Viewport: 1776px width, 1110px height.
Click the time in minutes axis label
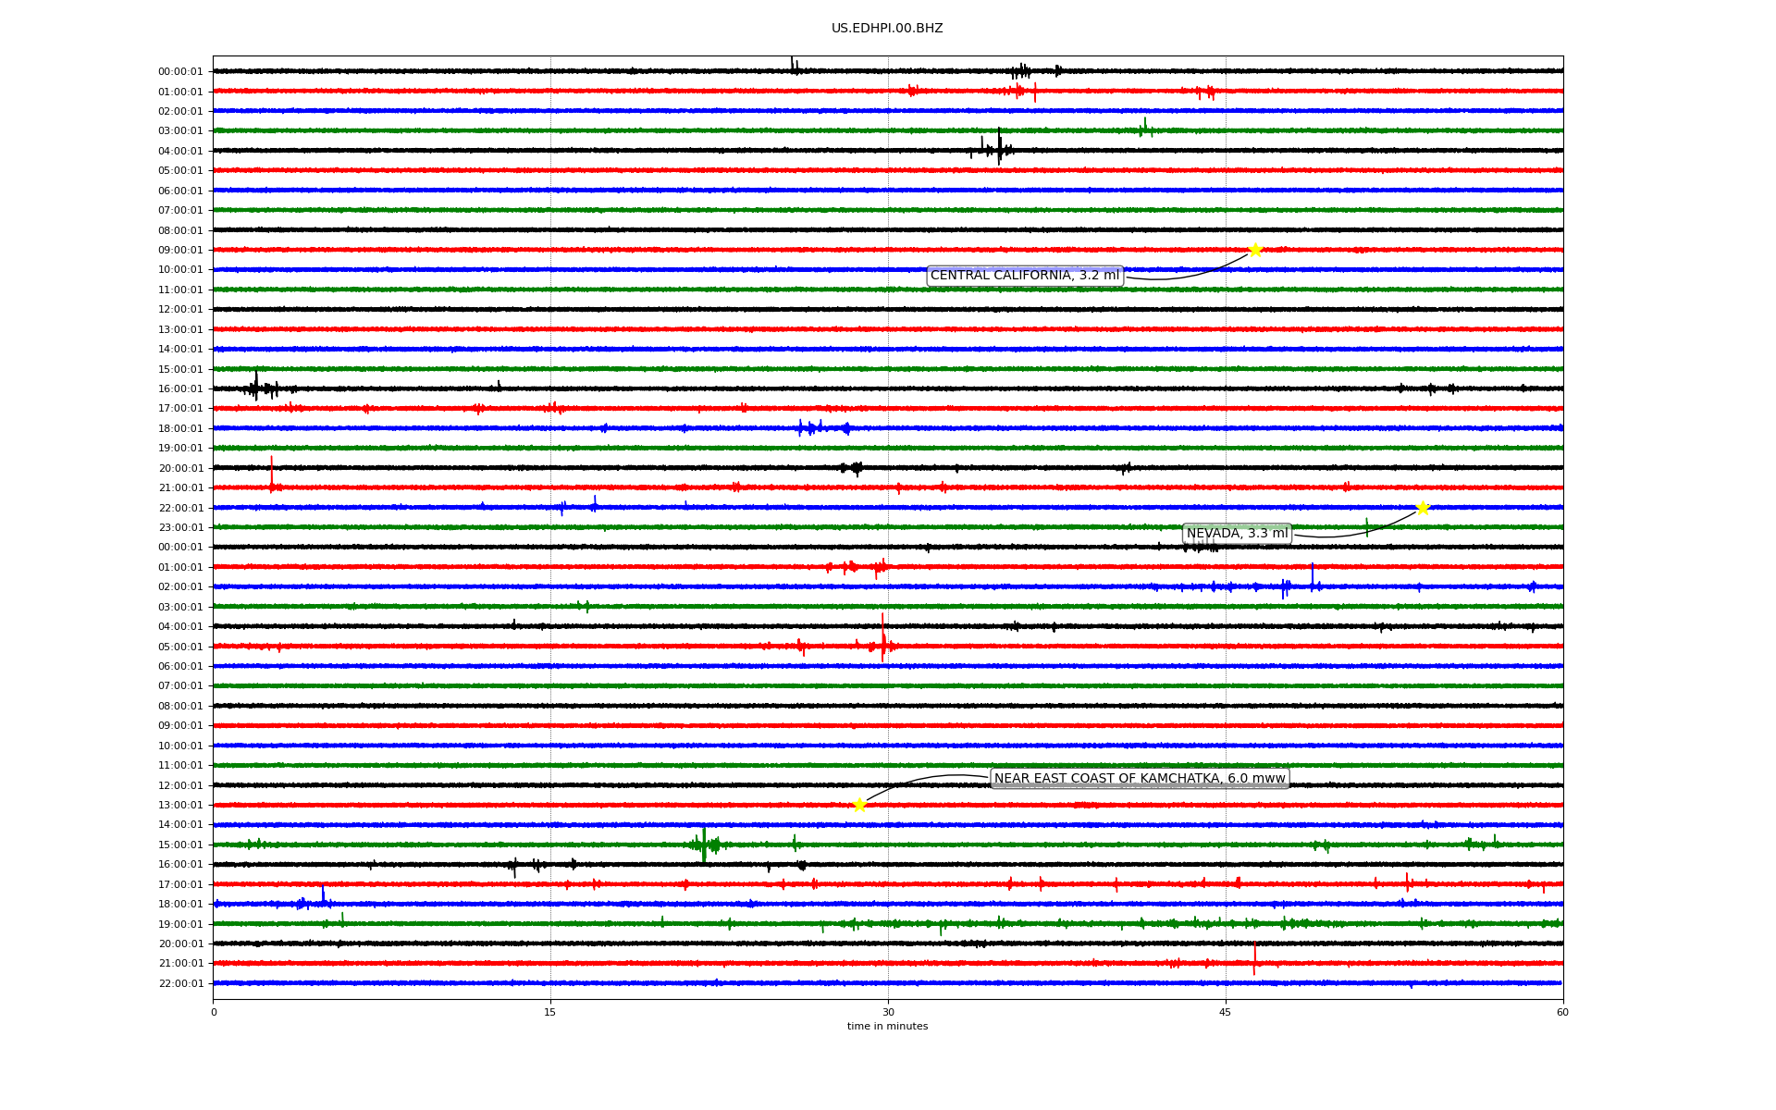[886, 1027]
